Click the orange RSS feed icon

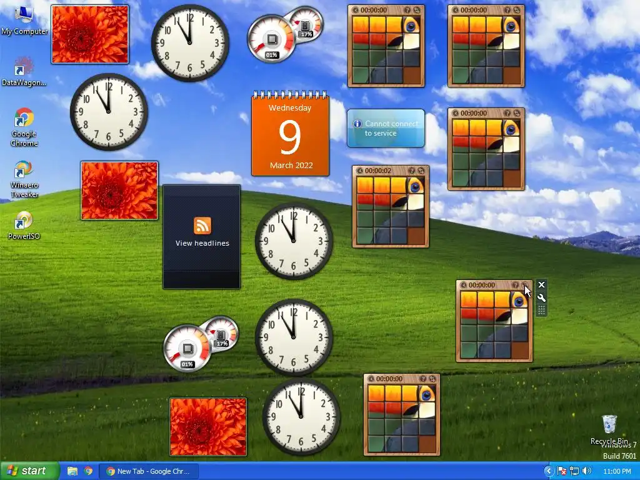pyautogui.click(x=202, y=225)
